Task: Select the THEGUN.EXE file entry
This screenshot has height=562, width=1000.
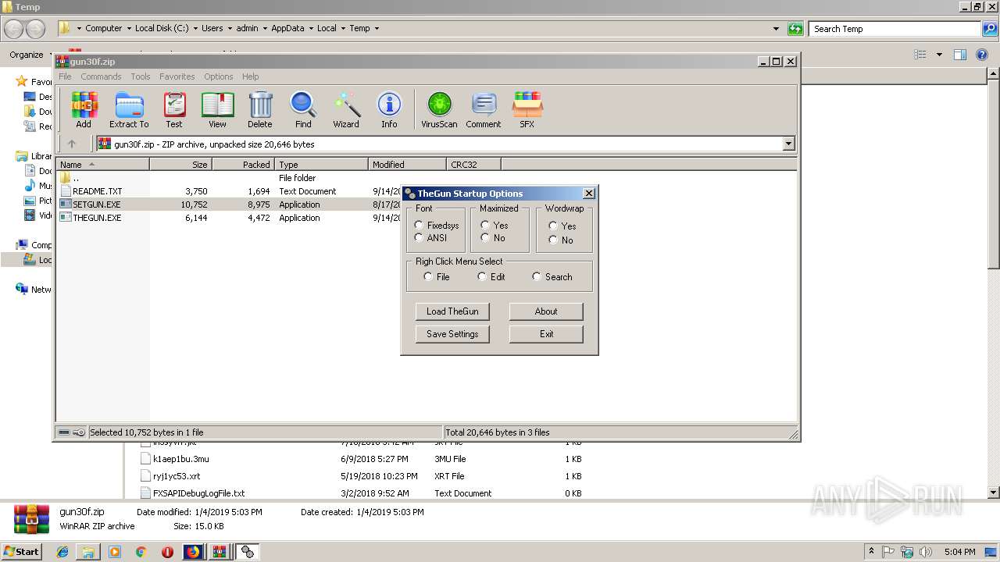Action: click(97, 218)
